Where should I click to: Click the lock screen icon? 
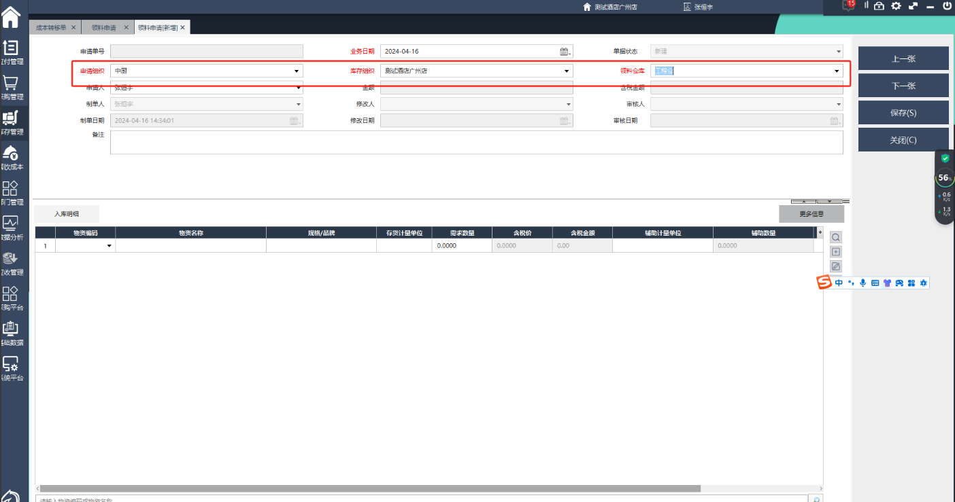pyautogui.click(x=879, y=6)
